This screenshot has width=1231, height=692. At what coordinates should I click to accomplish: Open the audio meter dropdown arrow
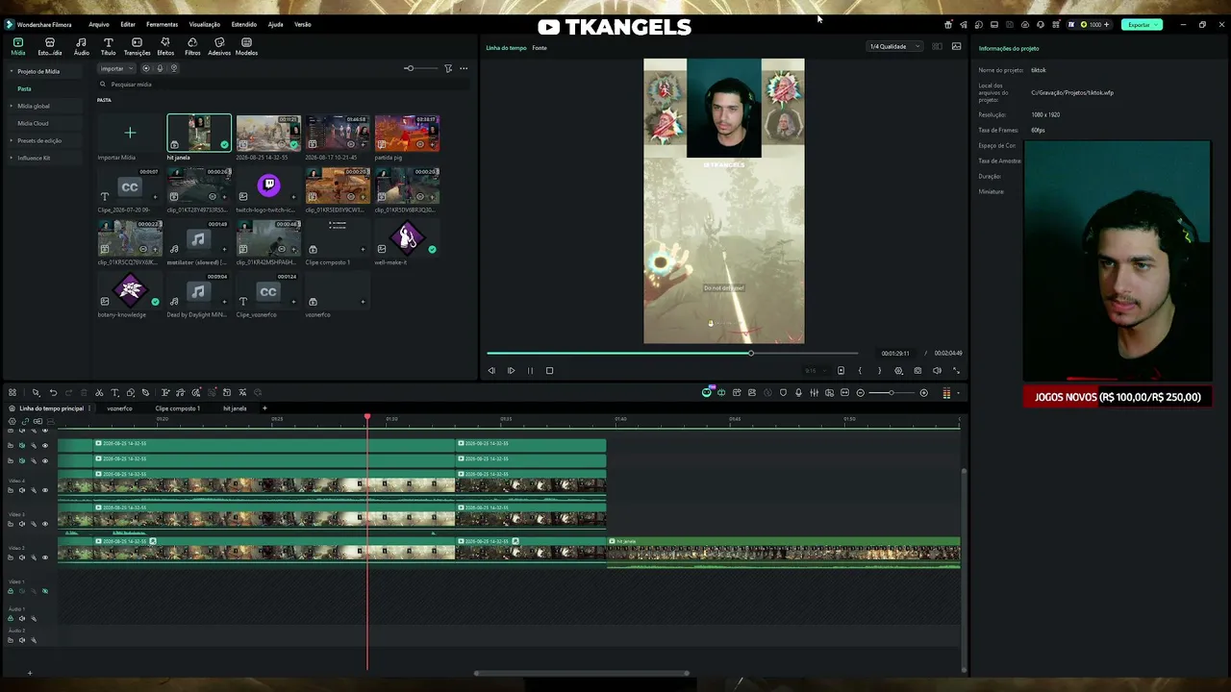pos(958,392)
